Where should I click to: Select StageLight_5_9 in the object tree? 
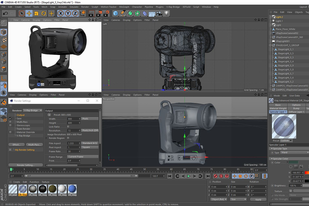click(286, 65)
